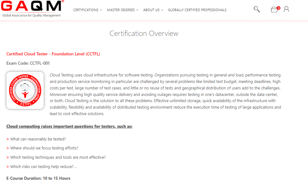Click the red arrow beside first question bullet

pos(7,139)
